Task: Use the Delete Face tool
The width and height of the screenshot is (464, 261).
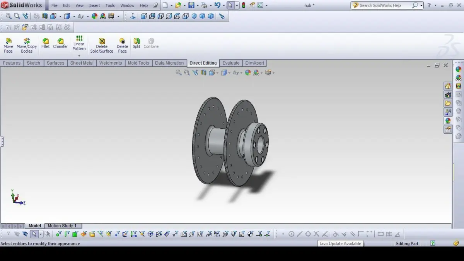Action: [x=122, y=46]
